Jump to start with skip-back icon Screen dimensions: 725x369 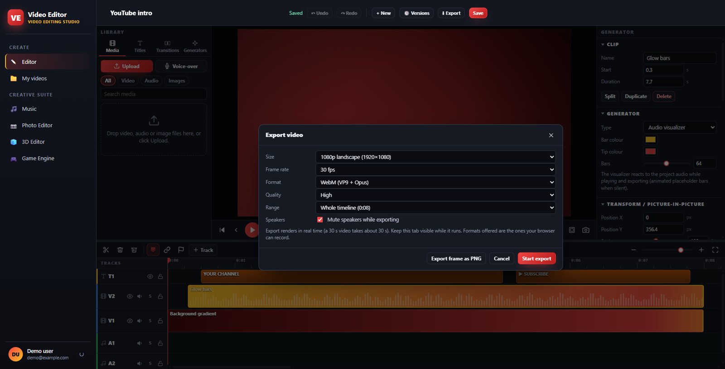pos(222,230)
